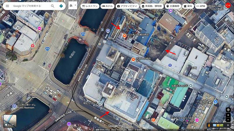Click the ハマクロス411 shopping mall pin
The image size is (234, 131).
click(x=215, y=102)
